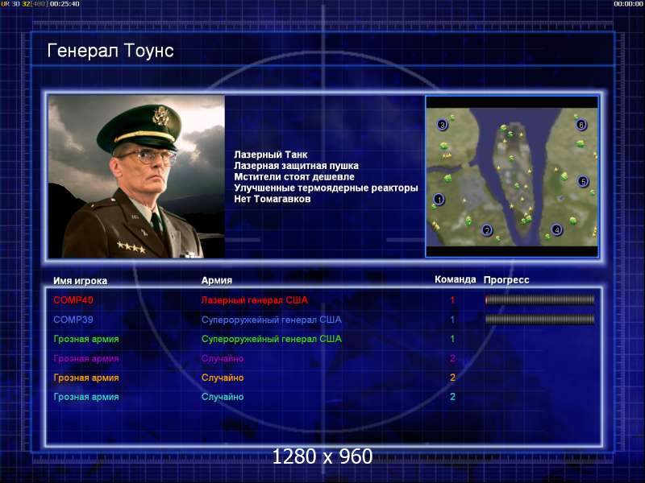The image size is (645, 483).
Task: Click the 'Команда' column header
Action: tap(455, 279)
